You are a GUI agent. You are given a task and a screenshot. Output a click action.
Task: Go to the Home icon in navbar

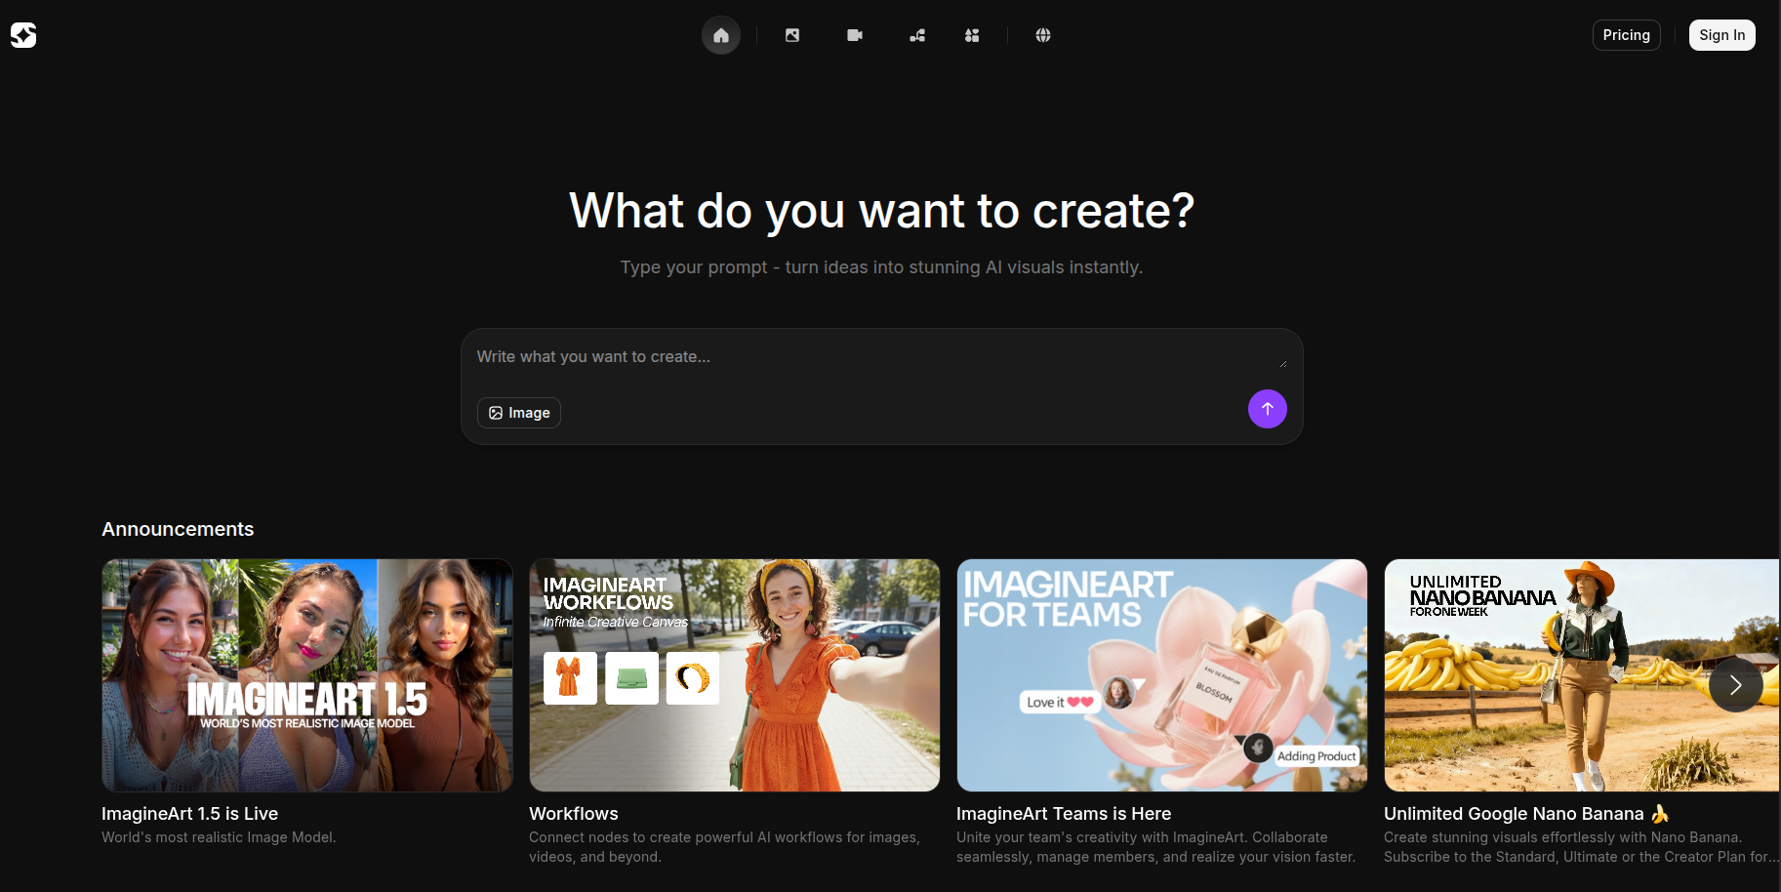[721, 35]
